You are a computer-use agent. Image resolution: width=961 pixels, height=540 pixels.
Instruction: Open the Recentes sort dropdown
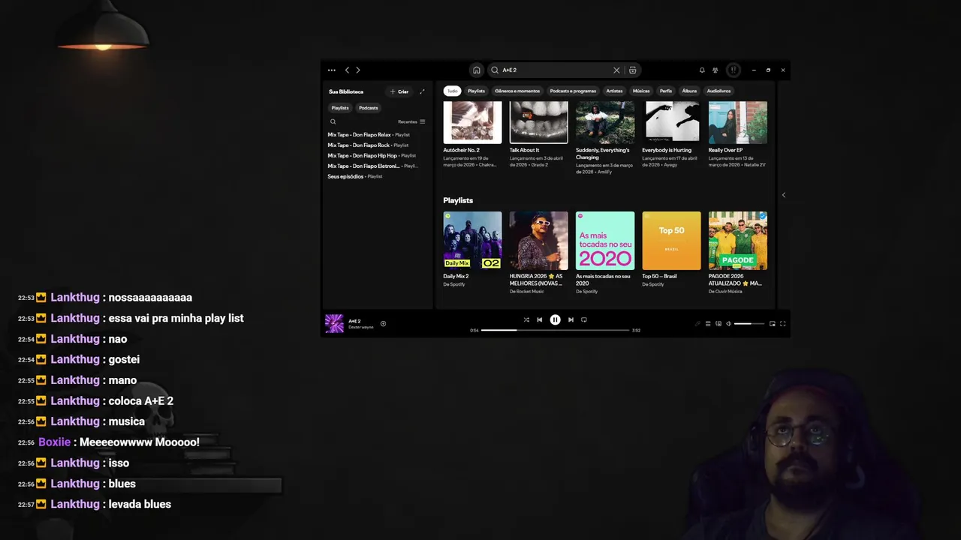[411, 121]
